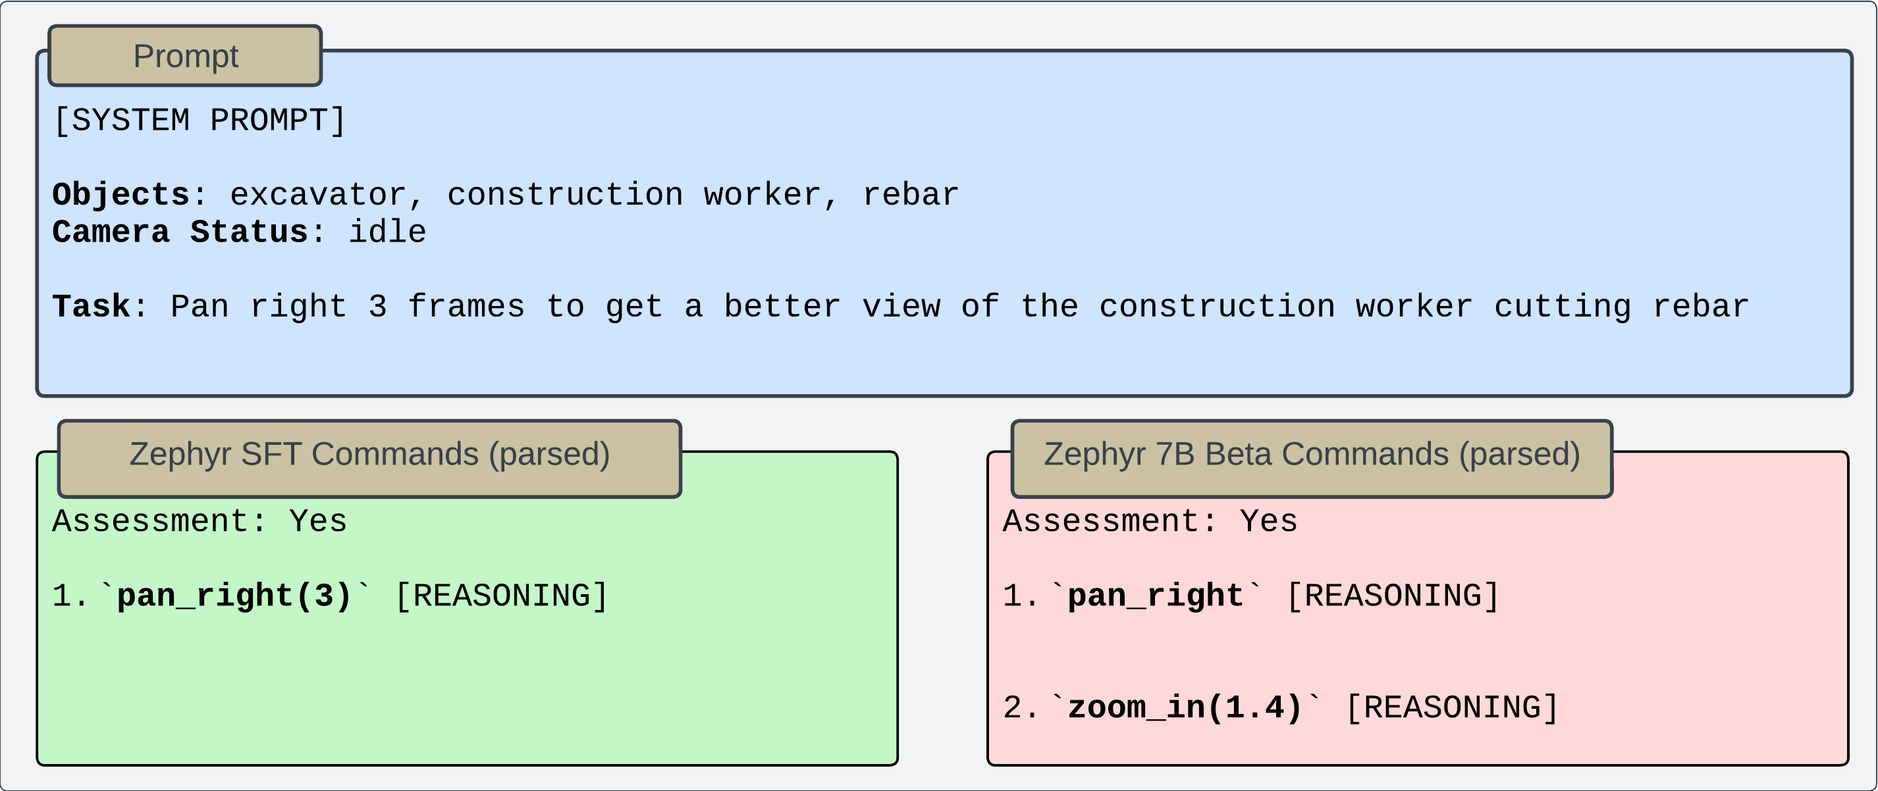Screen dimensions: 1878x791
Task: Click the Prompt header label
Action: click(x=185, y=56)
